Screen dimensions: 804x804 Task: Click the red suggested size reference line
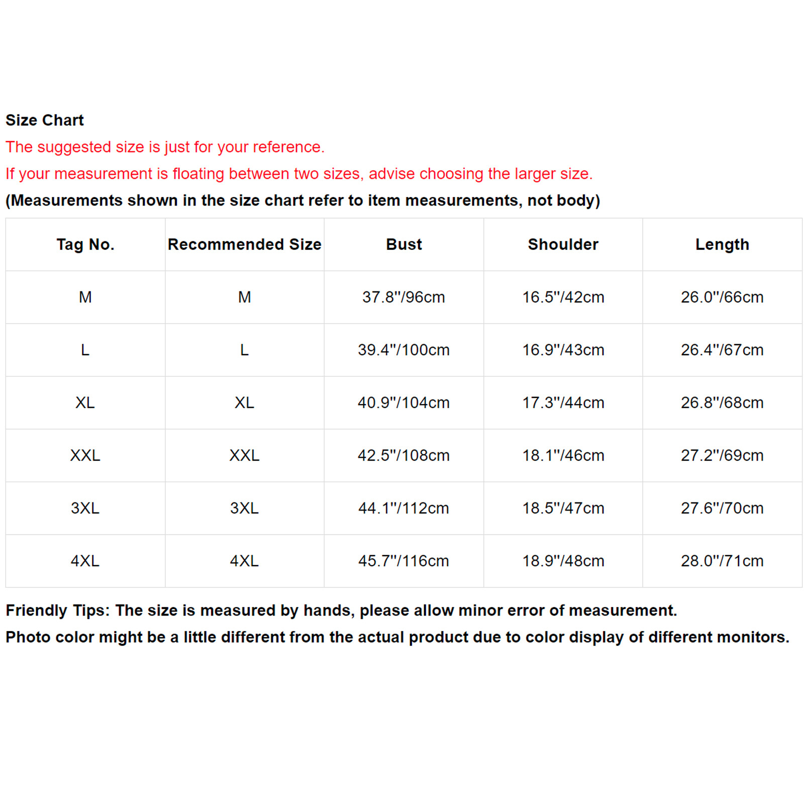pos(165,147)
